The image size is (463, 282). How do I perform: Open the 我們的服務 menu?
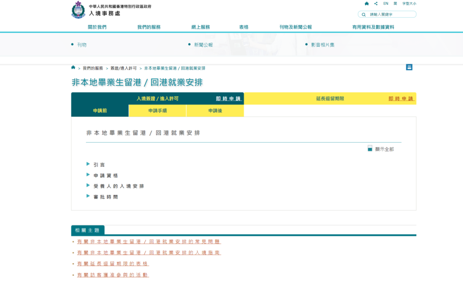(149, 27)
